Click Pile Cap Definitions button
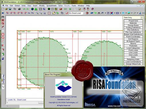 point(133,32)
